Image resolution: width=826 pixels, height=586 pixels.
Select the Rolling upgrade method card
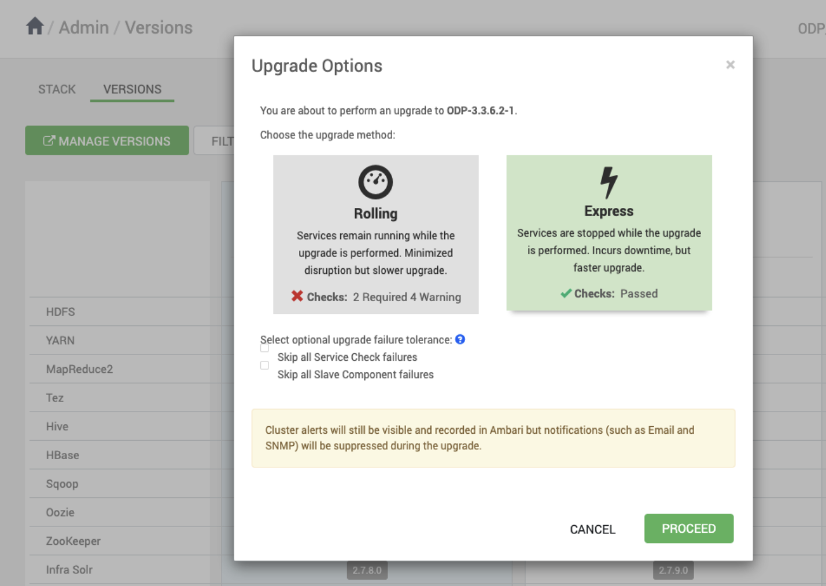click(375, 235)
